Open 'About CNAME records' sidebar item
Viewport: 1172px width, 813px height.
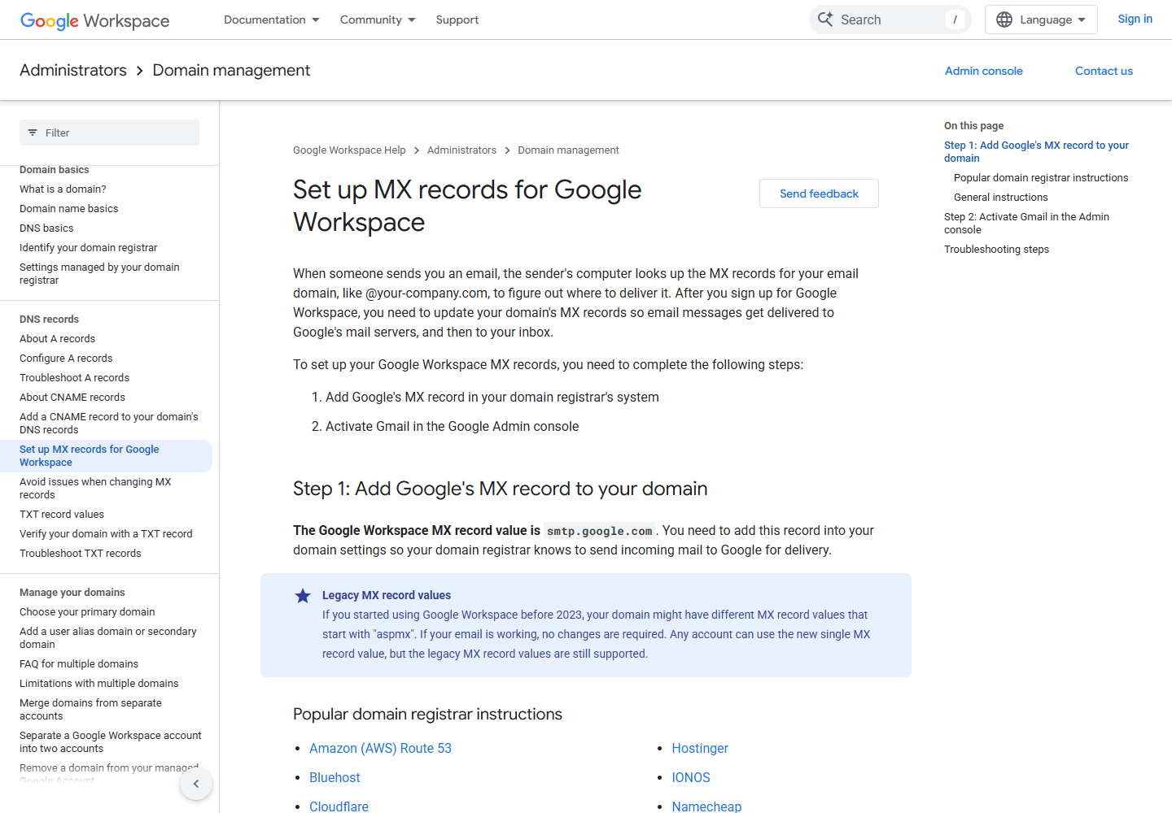[x=72, y=398]
